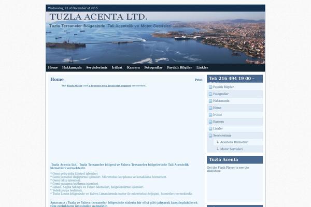Select Home in the sidebar menu
The height and width of the screenshot is (207, 311).
click(x=217, y=108)
